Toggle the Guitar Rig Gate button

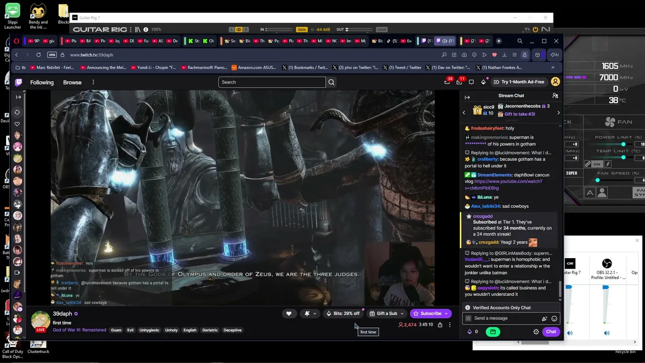[x=302, y=30]
